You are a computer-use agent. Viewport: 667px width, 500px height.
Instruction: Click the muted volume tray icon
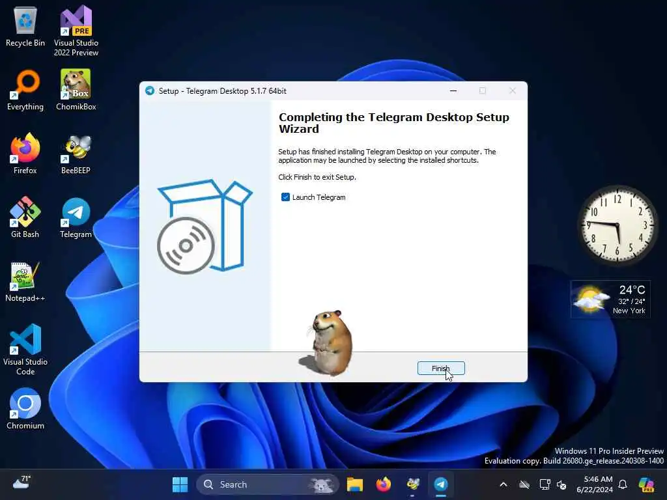(x=561, y=484)
